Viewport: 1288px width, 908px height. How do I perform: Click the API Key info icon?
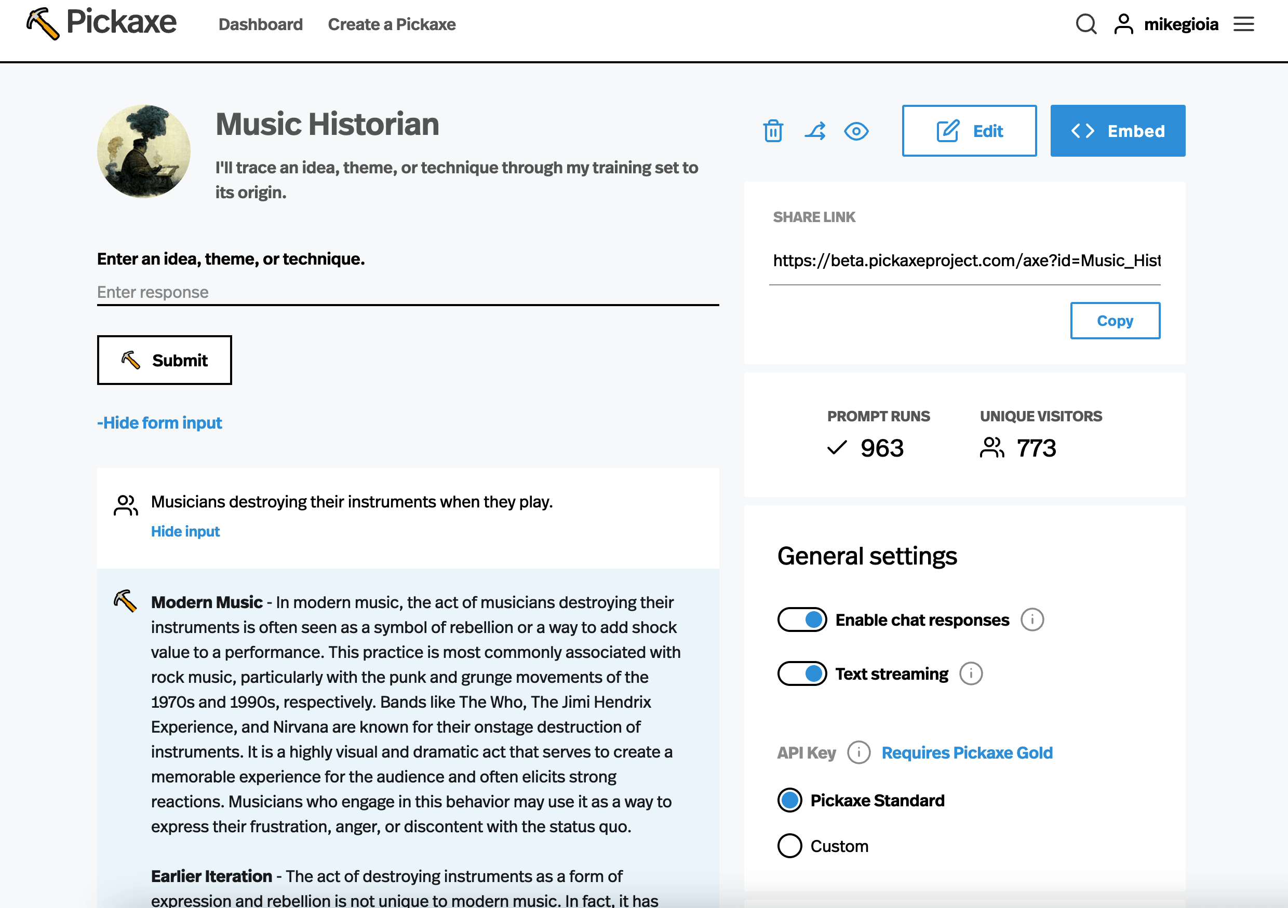(858, 753)
